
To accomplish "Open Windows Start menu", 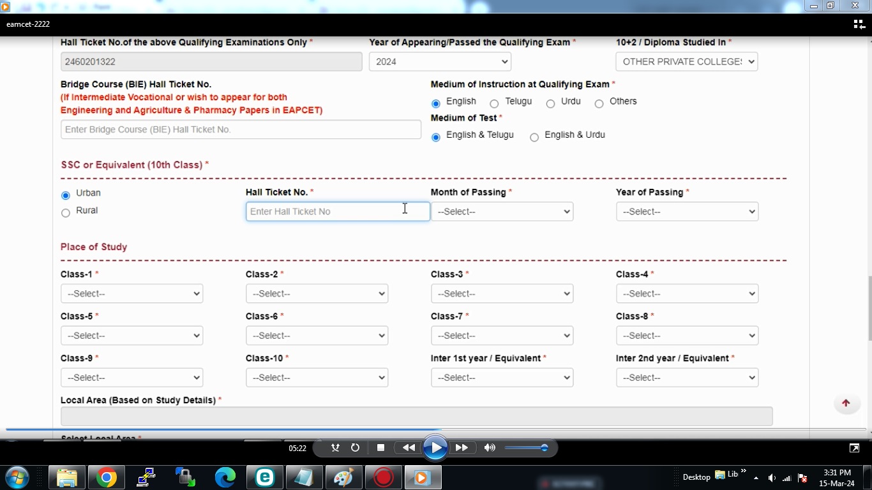I will (x=17, y=477).
